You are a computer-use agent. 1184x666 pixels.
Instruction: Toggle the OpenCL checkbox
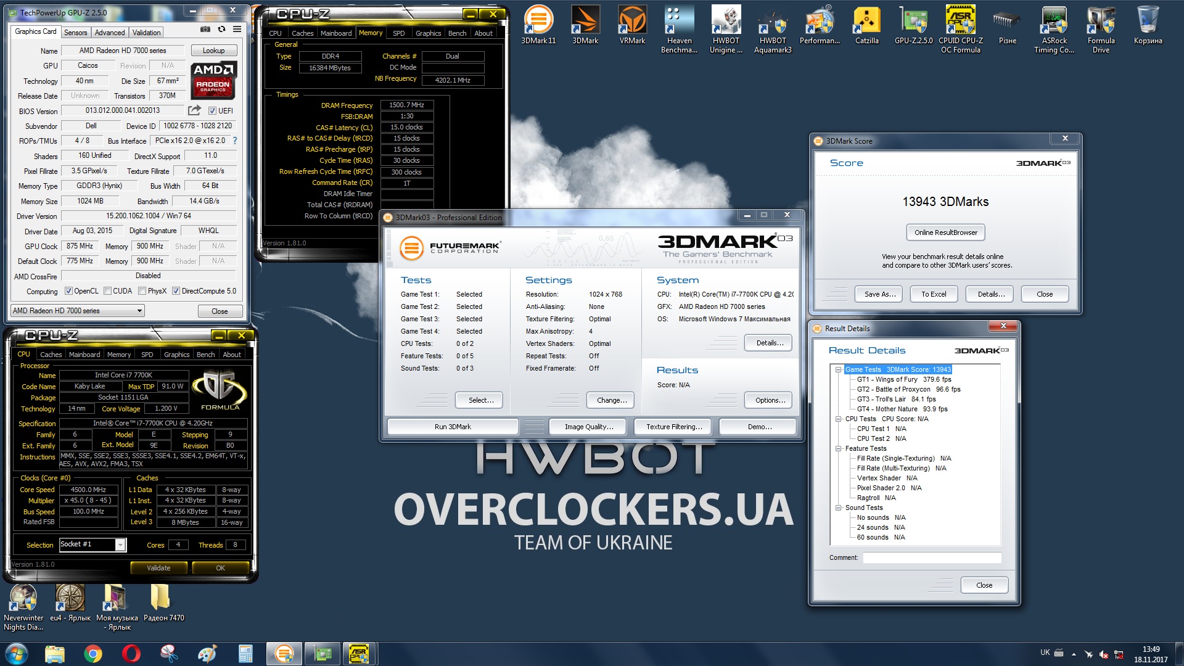[x=68, y=291]
